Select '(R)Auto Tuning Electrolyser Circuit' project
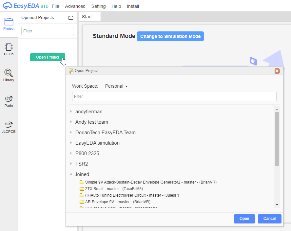 132,195
